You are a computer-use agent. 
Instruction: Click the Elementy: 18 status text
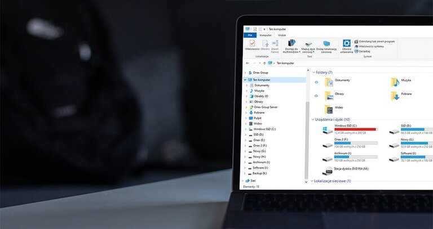pos(251,187)
